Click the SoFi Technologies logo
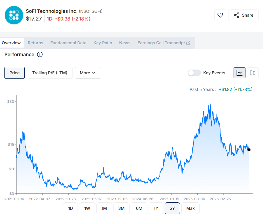263x219 pixels. [x=14, y=15]
